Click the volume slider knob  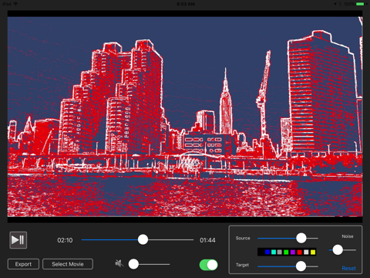(133, 264)
